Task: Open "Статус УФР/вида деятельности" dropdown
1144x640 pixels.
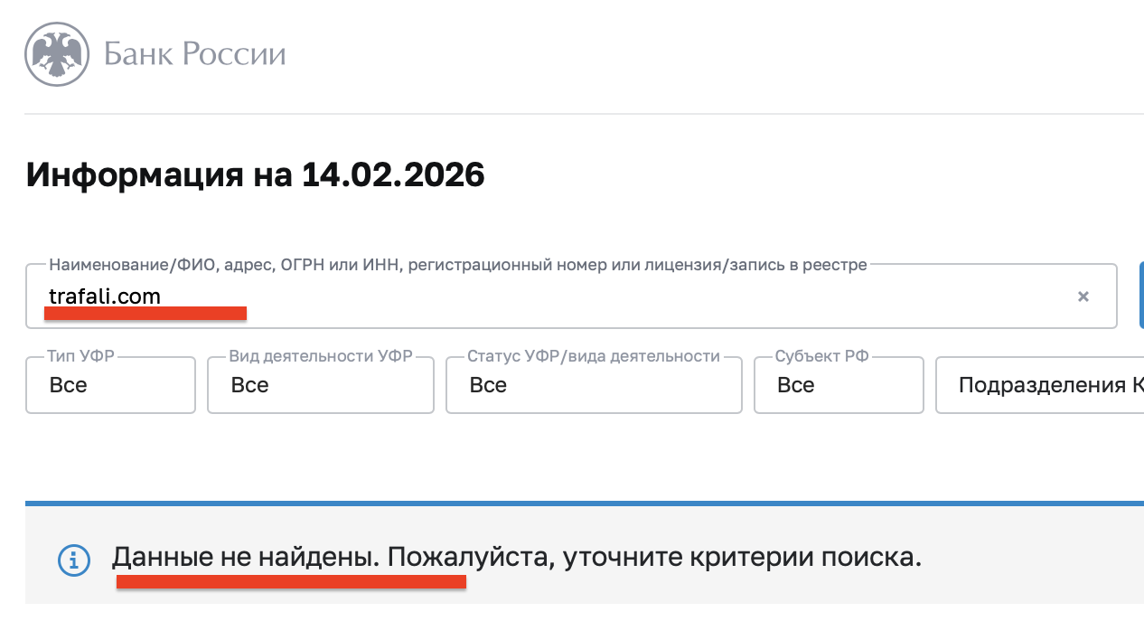Action: [x=594, y=385]
